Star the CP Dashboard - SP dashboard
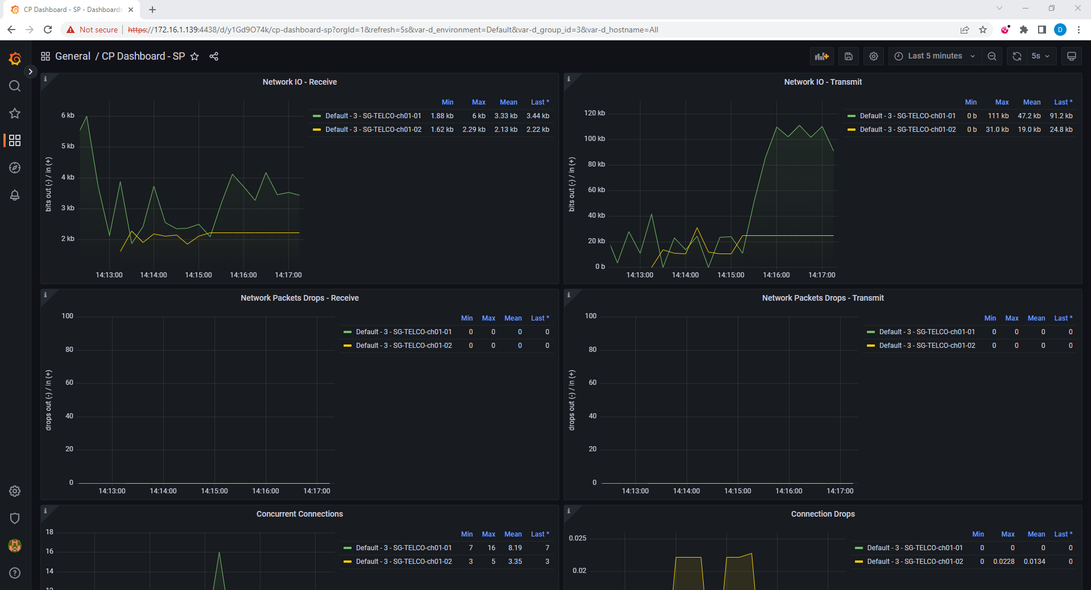 195,56
